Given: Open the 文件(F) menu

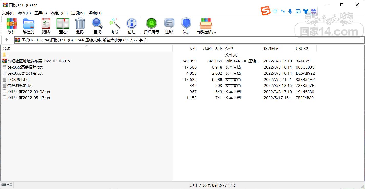Looking at the screenshot, I should pos(8,13).
